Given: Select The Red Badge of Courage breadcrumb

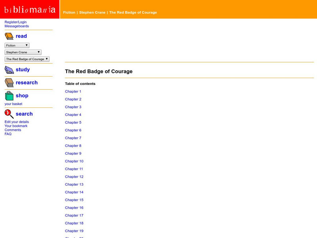Looking at the screenshot, I should [133, 12].
